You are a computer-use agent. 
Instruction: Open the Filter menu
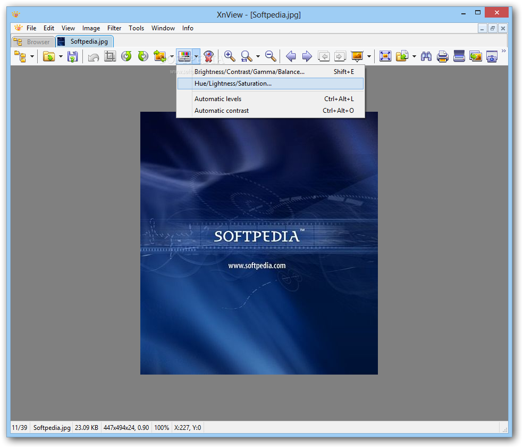[114, 28]
